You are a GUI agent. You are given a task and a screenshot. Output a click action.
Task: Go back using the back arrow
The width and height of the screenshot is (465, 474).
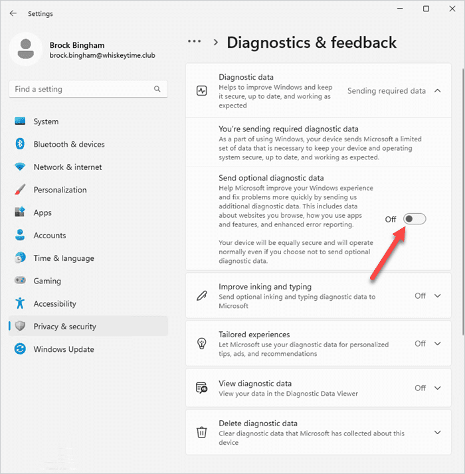[13, 13]
